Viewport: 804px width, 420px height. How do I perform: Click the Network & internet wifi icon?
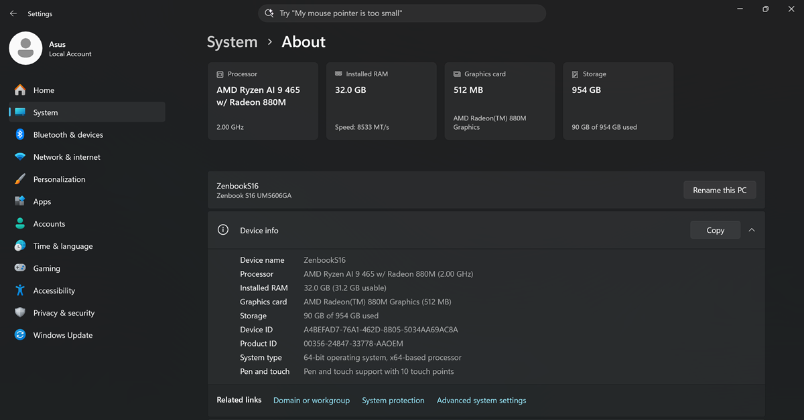pos(20,157)
